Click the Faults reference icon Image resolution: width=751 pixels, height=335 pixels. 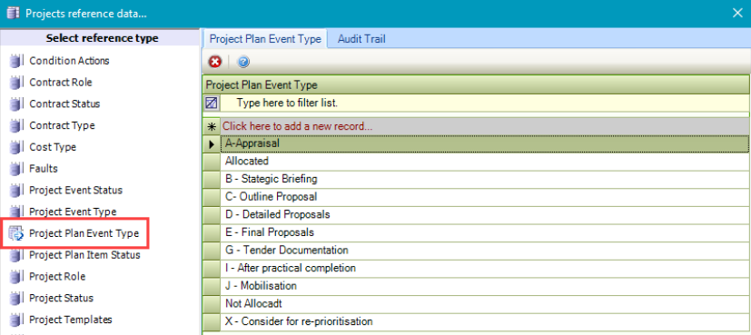16,169
